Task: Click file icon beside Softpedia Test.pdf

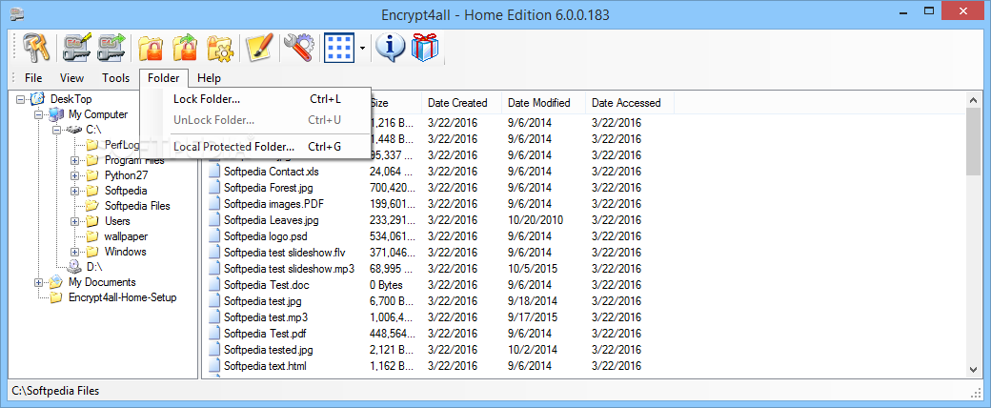Action: (x=214, y=334)
